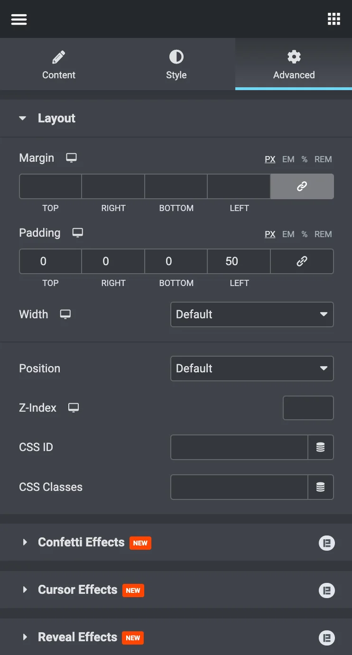Screen dimensions: 352x655
Task: Select REM unit for Padding
Action: [x=323, y=234]
